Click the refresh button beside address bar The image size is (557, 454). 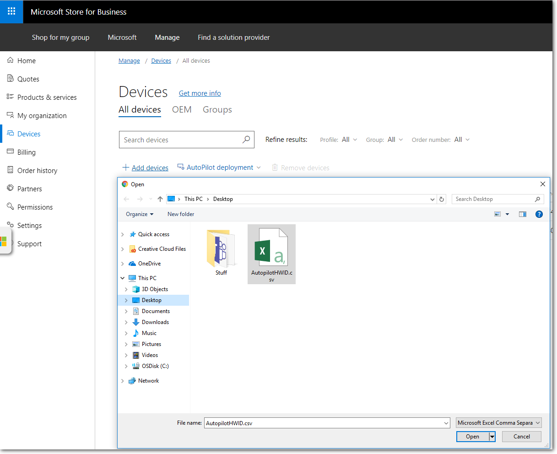(442, 199)
